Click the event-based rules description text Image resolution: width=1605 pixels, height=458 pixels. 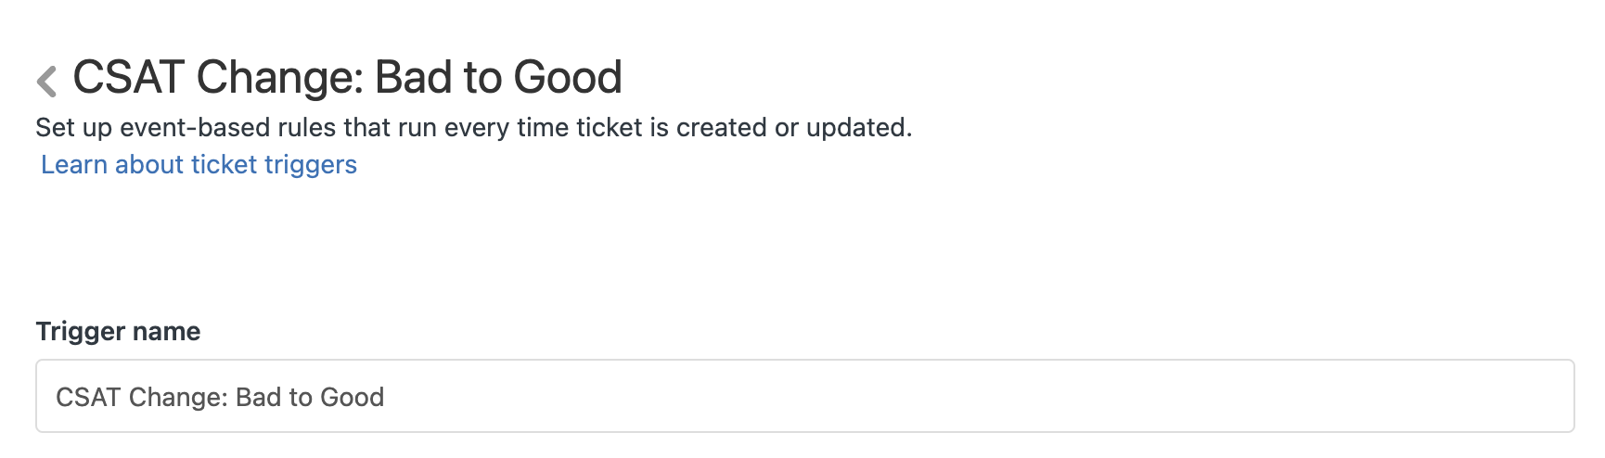474,127
